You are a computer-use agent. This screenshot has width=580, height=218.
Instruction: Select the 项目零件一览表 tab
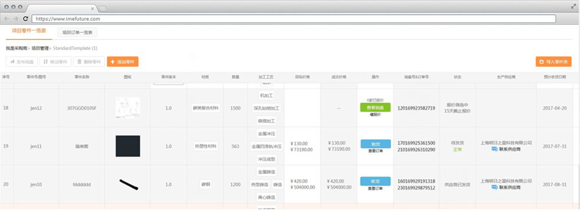[x=29, y=31]
